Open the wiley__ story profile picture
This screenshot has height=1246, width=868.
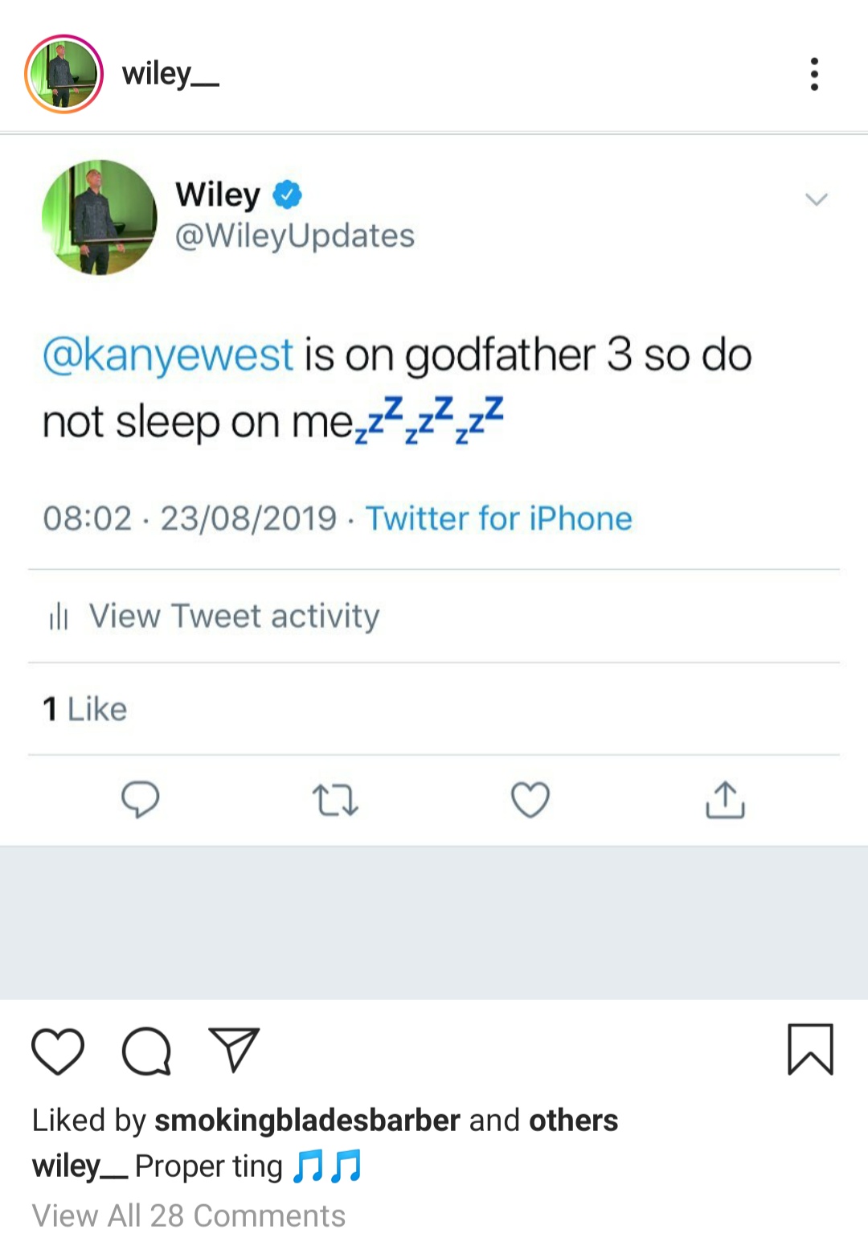pyautogui.click(x=64, y=74)
